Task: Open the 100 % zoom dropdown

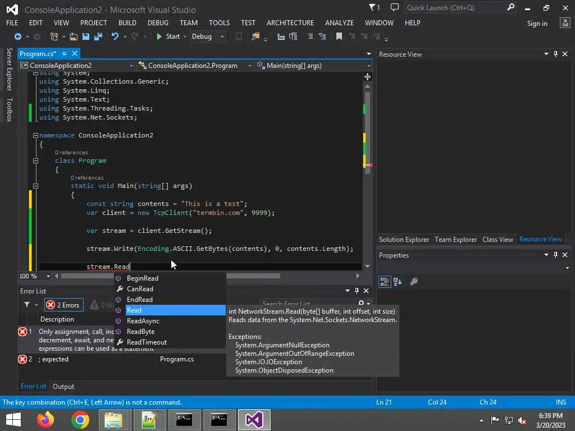Action: coord(48,276)
